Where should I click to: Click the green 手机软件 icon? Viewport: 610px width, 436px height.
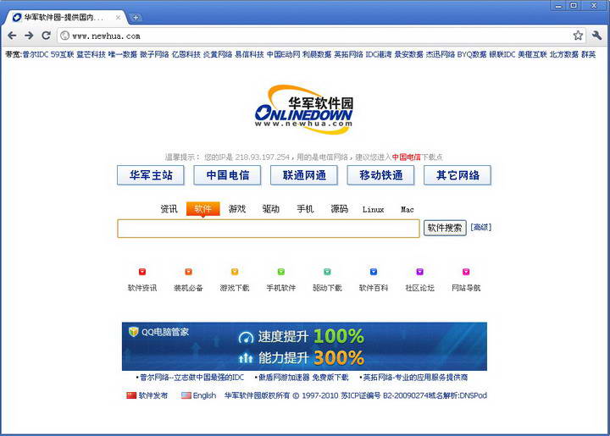[x=281, y=272]
